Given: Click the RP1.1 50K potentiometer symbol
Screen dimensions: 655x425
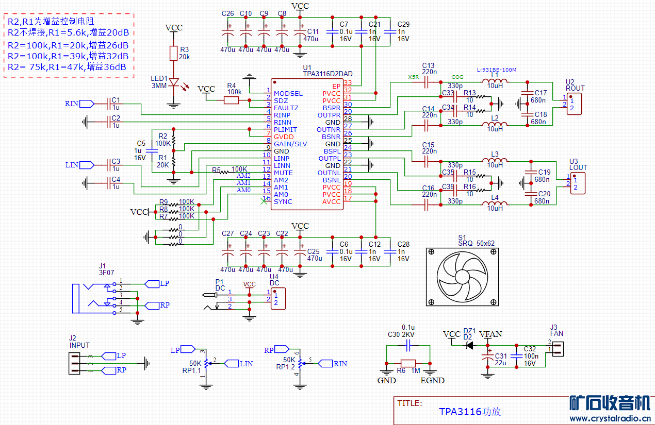Looking at the screenshot, I should point(206,363).
